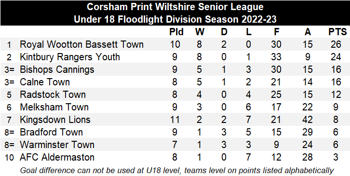350x176 pixels.
Task: Click the PTS column header
Action: 337,32
